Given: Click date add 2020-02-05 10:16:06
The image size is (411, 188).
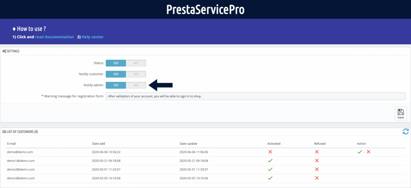Looking at the screenshot, I should point(106,178).
